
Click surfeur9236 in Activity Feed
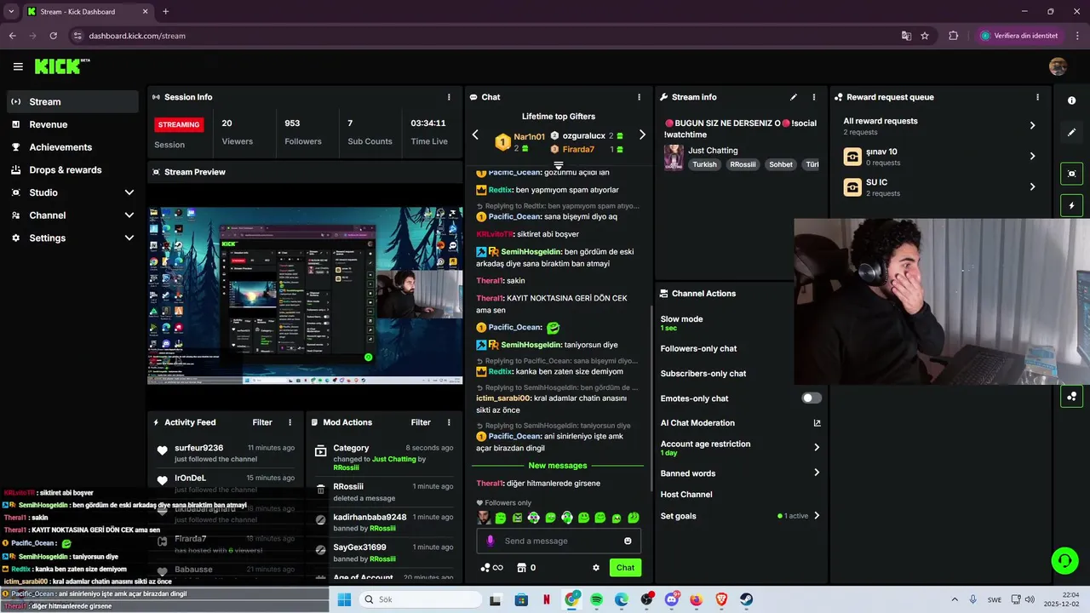pos(199,448)
